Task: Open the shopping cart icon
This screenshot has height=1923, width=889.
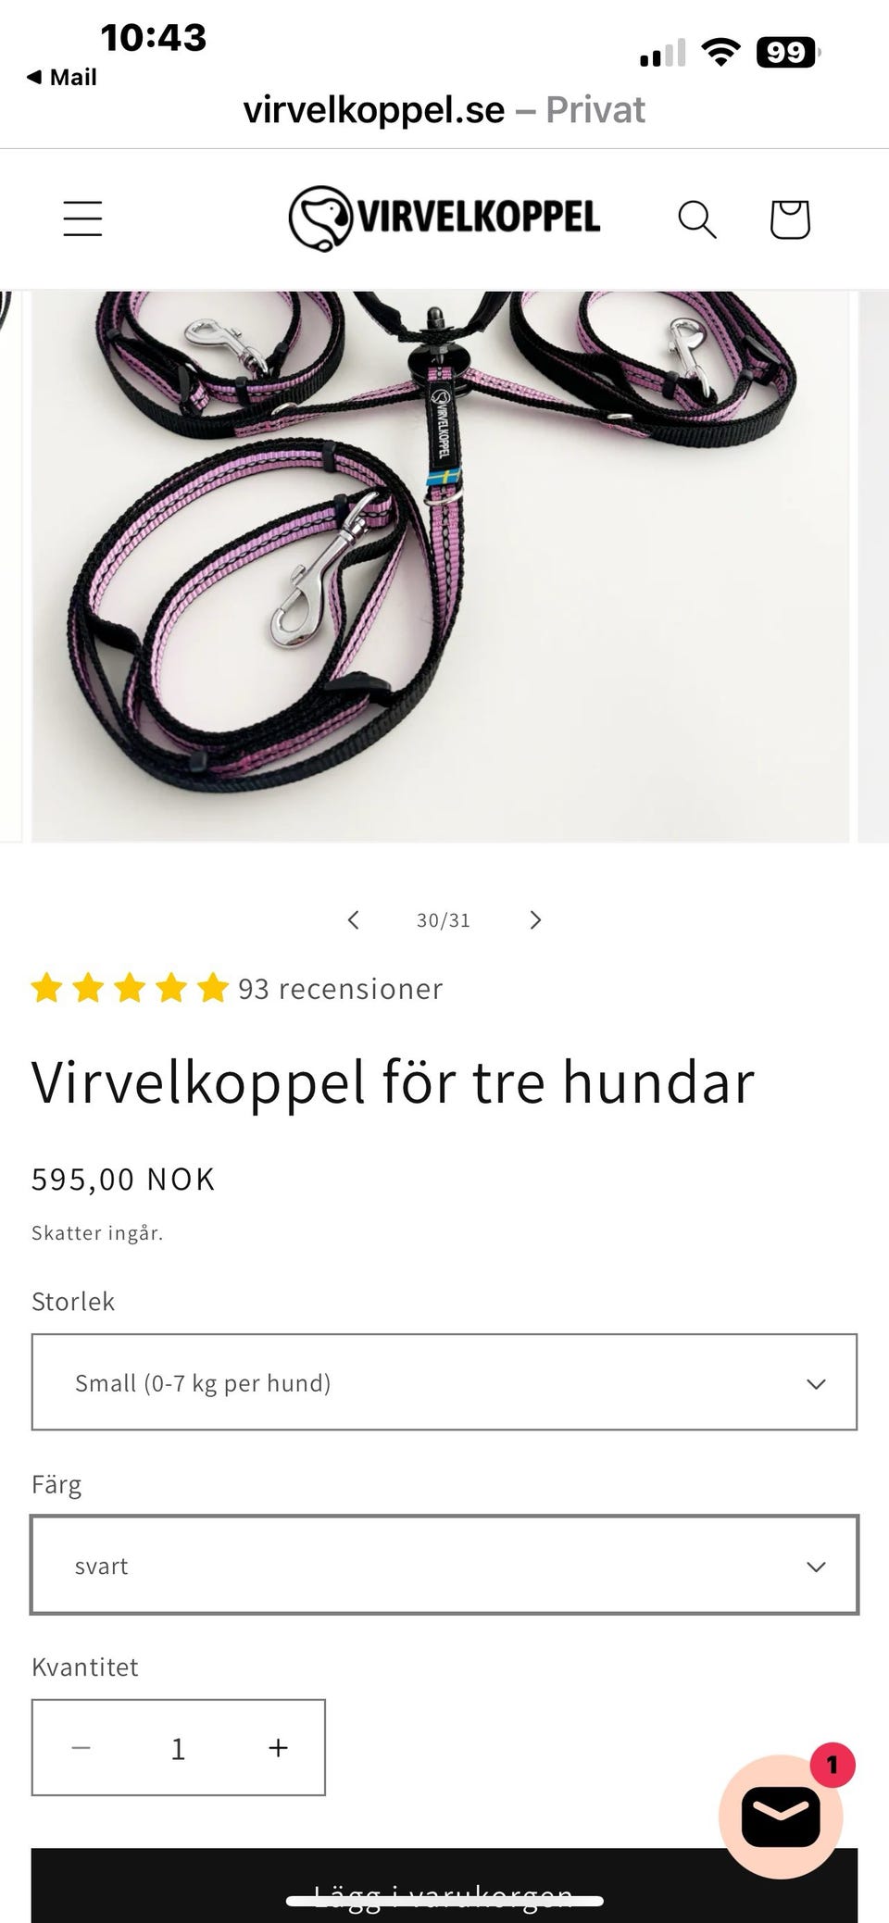Action: pyautogui.click(x=790, y=219)
